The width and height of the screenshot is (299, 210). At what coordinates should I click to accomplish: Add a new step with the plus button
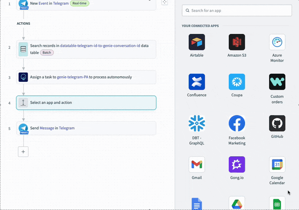click(x=23, y=152)
